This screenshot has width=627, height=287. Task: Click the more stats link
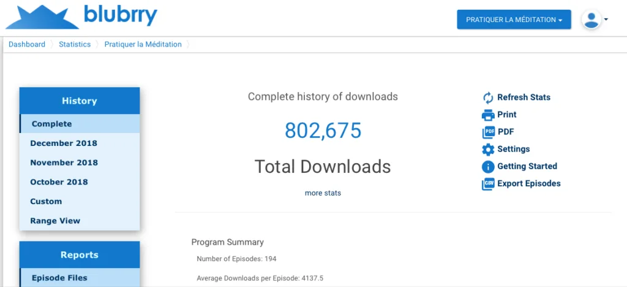pos(323,193)
